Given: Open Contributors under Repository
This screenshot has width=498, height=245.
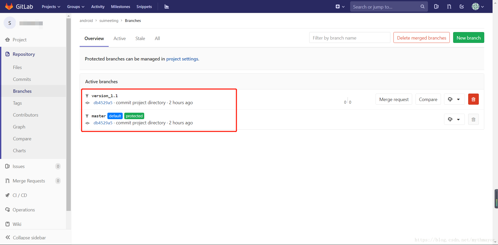Looking at the screenshot, I should point(26,115).
